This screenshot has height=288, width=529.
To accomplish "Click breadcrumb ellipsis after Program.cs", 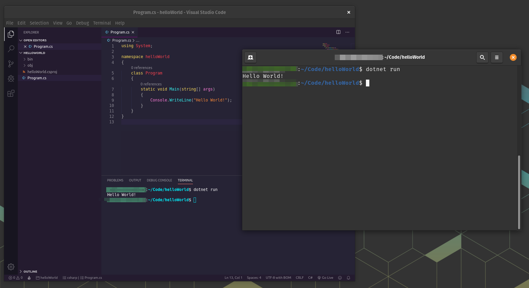I will (137, 40).
